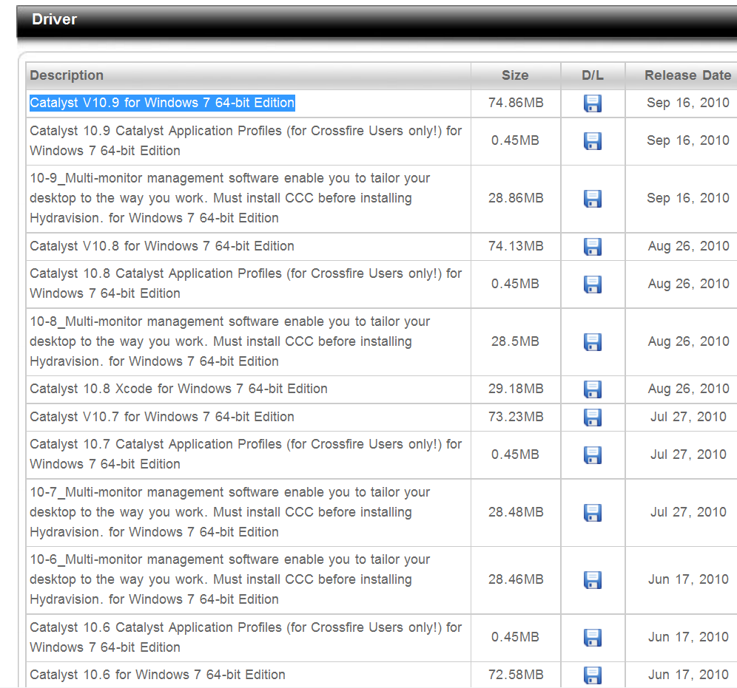Download Catalyst 10.8 Application Profiles file

pos(592,284)
